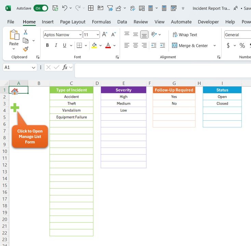Toggle Underline formatting

tap(65, 45)
